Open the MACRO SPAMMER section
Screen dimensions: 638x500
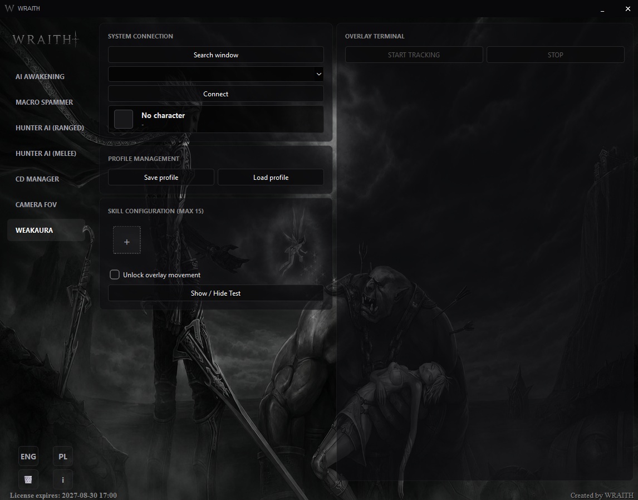[x=44, y=102]
